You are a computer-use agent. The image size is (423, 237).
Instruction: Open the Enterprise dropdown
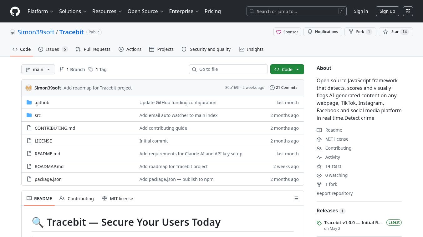[184, 11]
